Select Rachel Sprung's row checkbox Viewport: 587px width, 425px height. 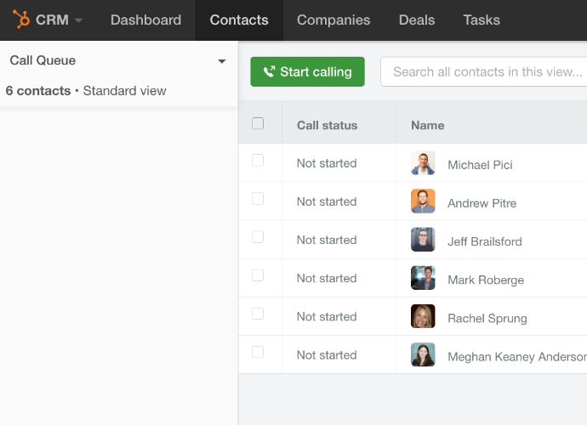(258, 314)
